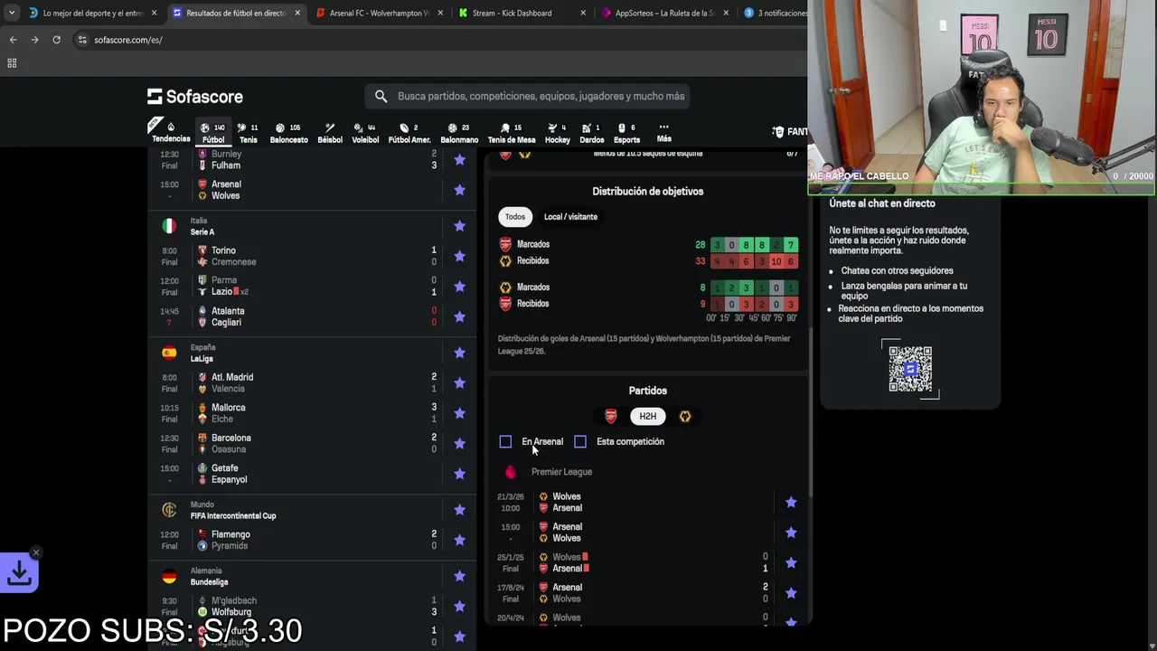
Task: Select the Béisbol sport icon
Action: 330,127
